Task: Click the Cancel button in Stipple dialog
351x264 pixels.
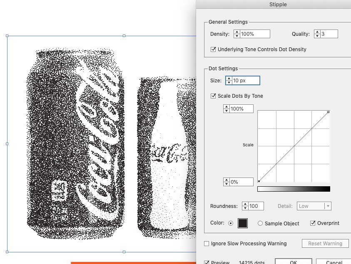Action: (334, 262)
